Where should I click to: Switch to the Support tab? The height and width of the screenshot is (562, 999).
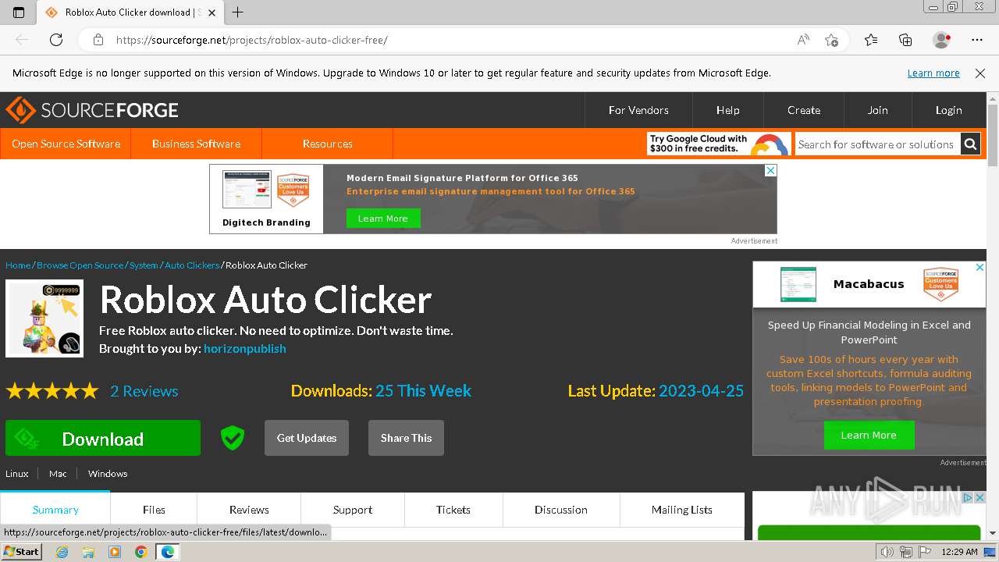tap(353, 510)
